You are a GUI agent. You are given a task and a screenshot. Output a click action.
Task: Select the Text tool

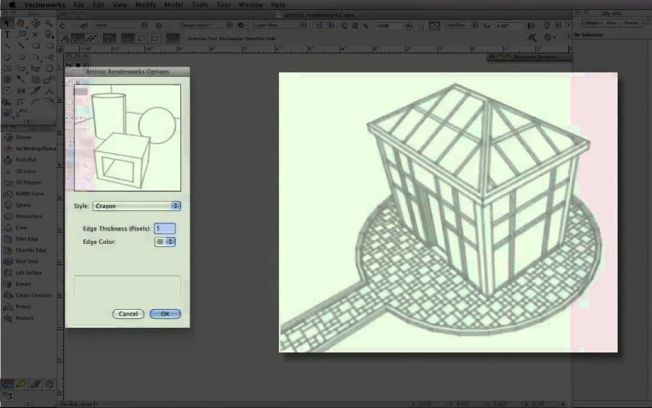pos(7,34)
